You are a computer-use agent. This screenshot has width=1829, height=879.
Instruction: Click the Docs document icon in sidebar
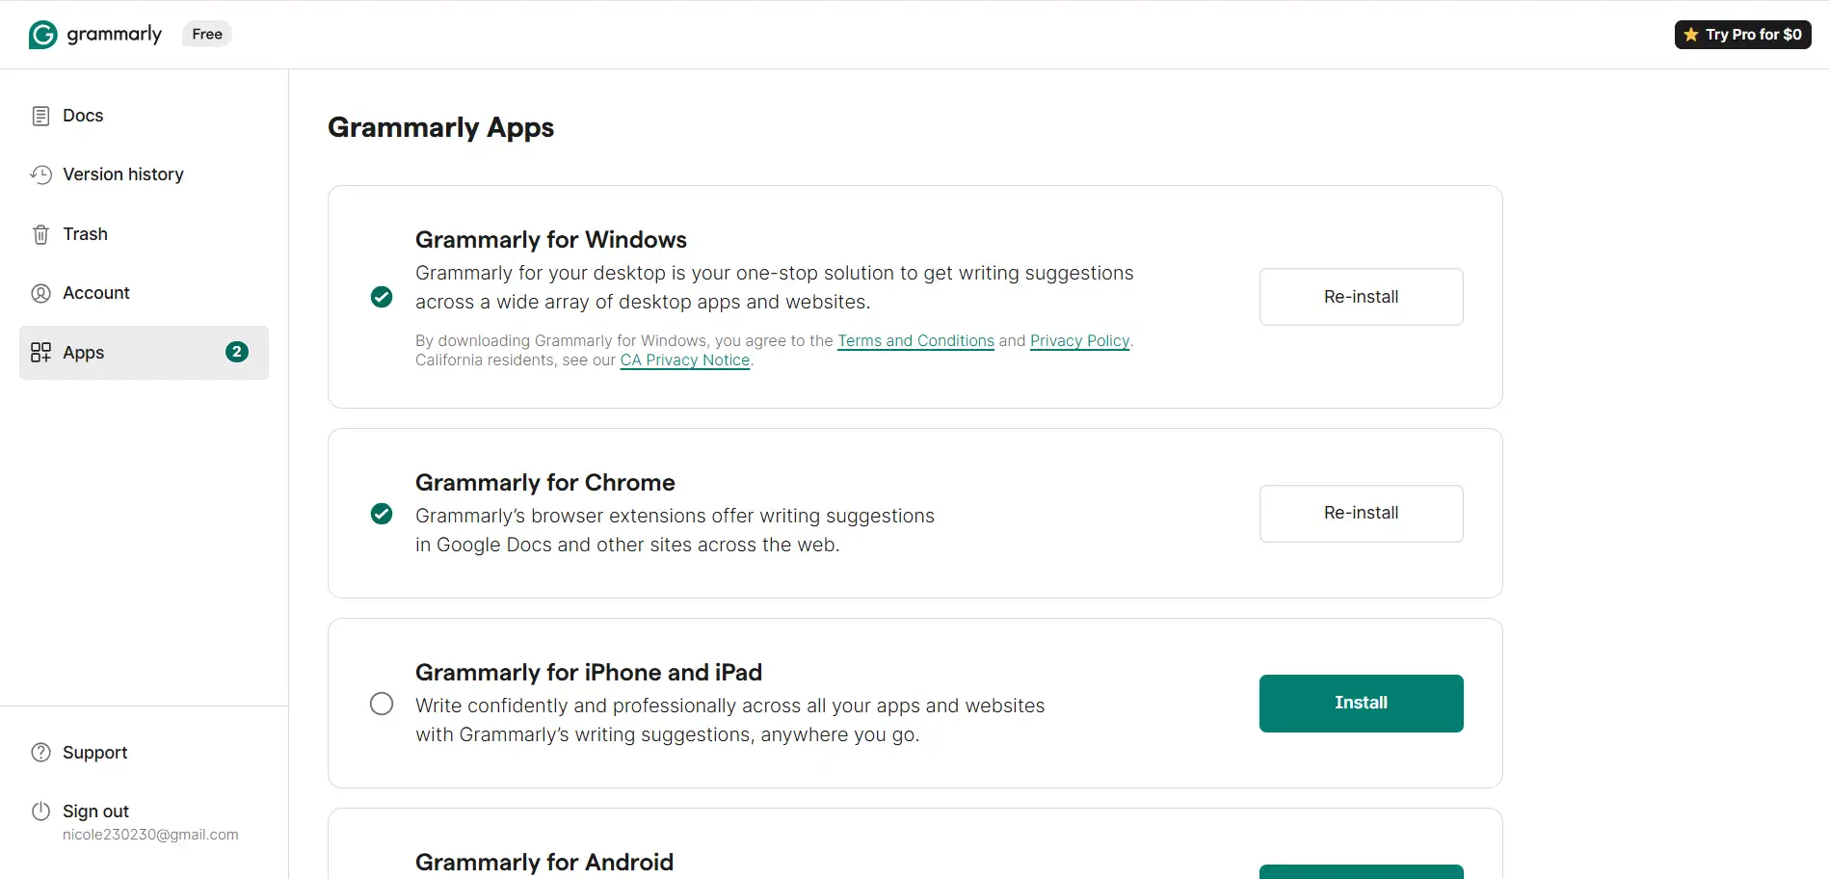[x=40, y=116]
